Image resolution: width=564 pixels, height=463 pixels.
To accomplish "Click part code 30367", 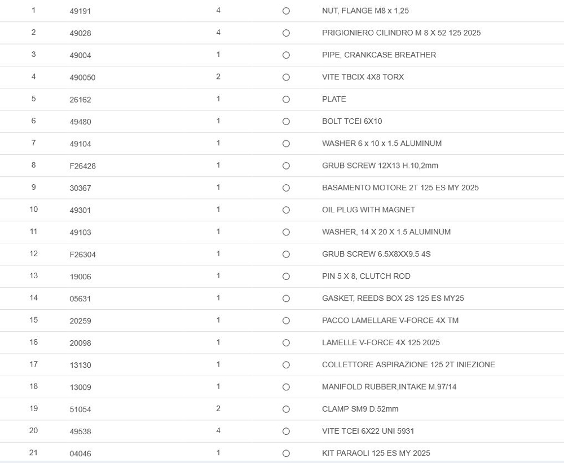I will [80, 188].
